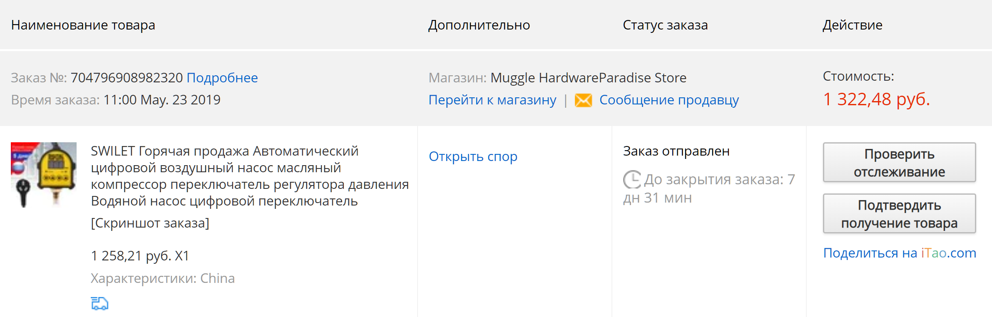The height and width of the screenshot is (317, 992).
Task: Click the Заказ отправлен status text
Action: [676, 151]
